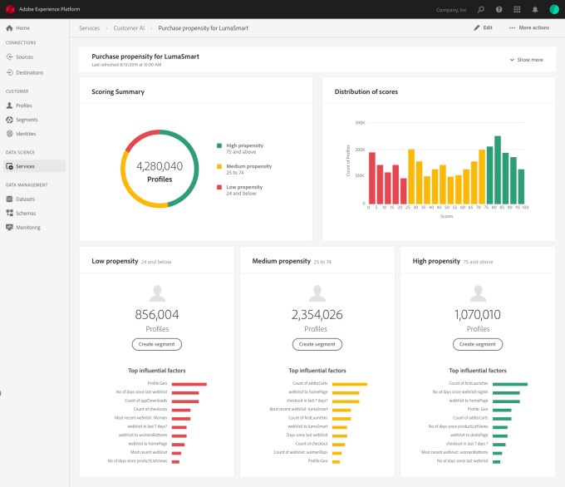Click the user avatar in top bar

(x=554, y=9)
